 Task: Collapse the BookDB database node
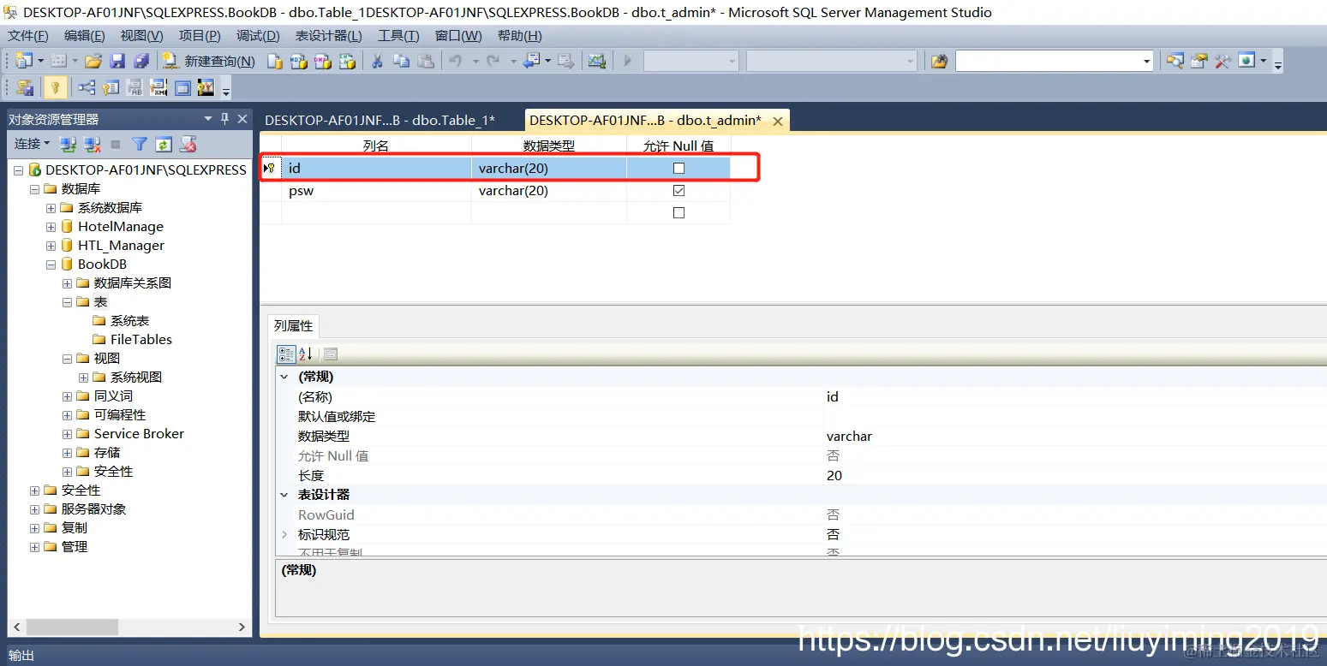click(51, 265)
